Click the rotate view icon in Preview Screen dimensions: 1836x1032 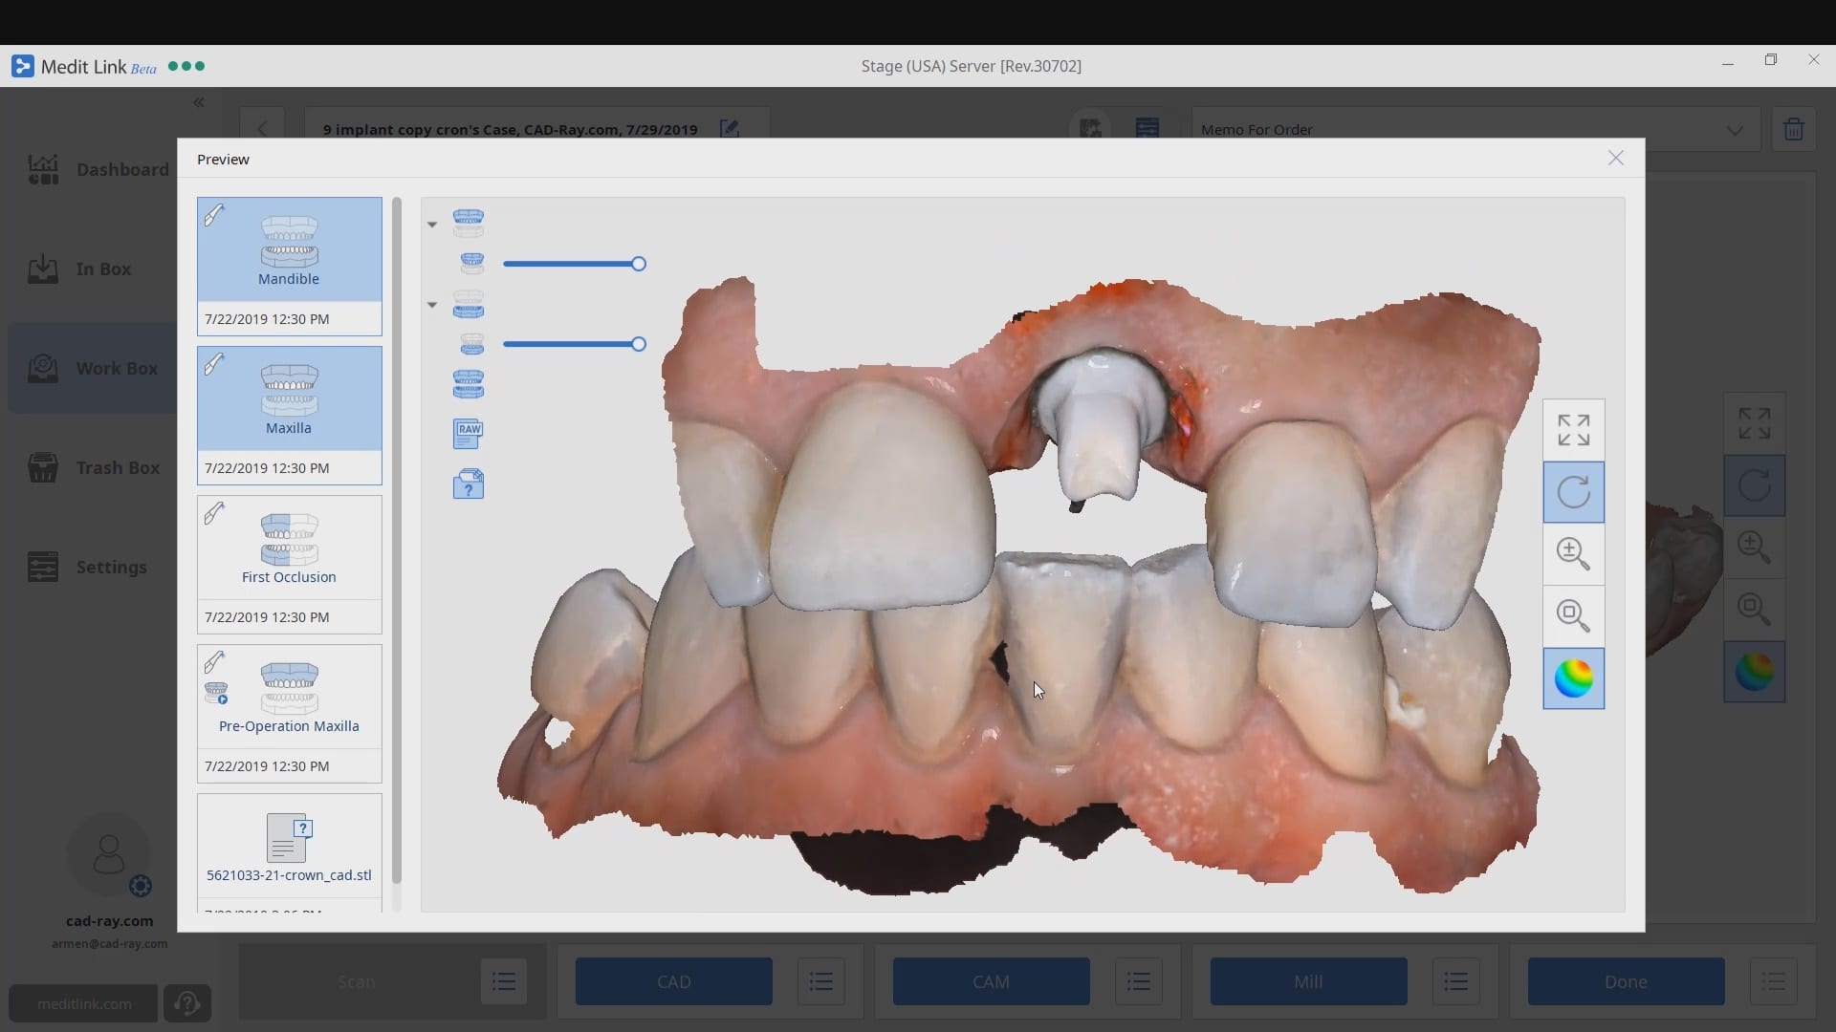pyautogui.click(x=1573, y=492)
